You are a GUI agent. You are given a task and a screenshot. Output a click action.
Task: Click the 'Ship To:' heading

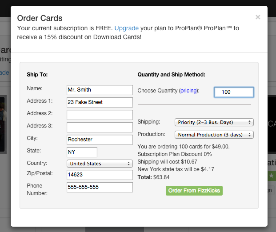pyautogui.click(x=37, y=75)
